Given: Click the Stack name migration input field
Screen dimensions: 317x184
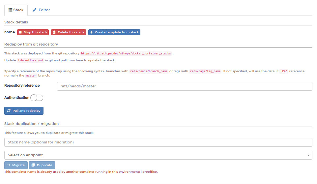Looking at the screenshot, I should point(158,142).
